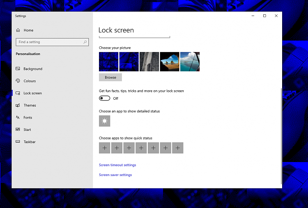Maximize the Settings window
This screenshot has width=308, height=208.
[x=264, y=16]
